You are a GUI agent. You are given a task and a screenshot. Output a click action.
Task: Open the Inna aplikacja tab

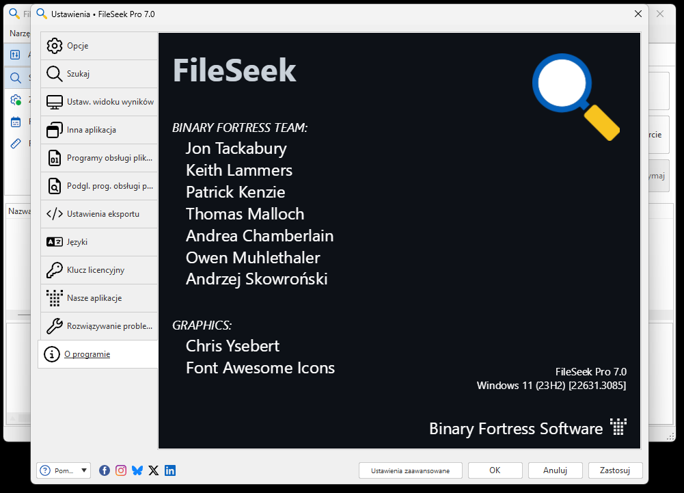99,130
